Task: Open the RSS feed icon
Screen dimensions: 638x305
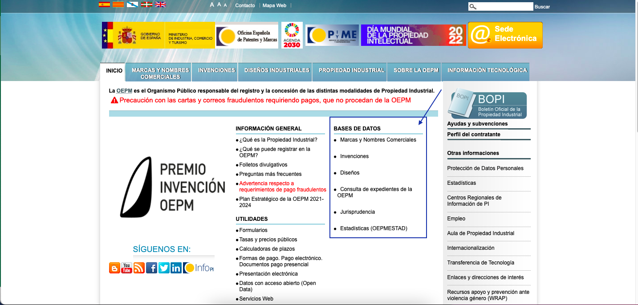Action: click(x=139, y=268)
